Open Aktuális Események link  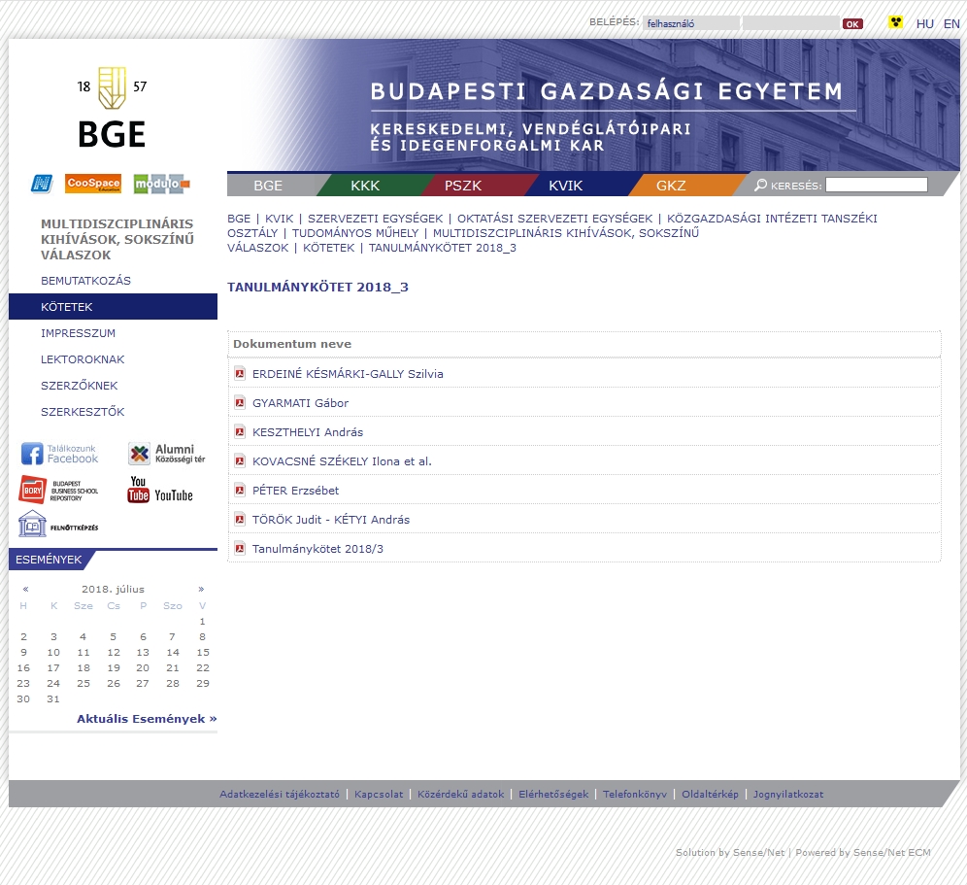[x=147, y=718]
